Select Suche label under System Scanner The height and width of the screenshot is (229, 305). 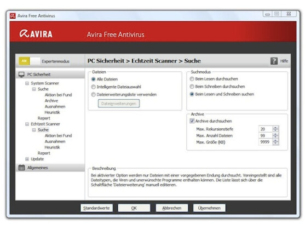click(x=43, y=89)
